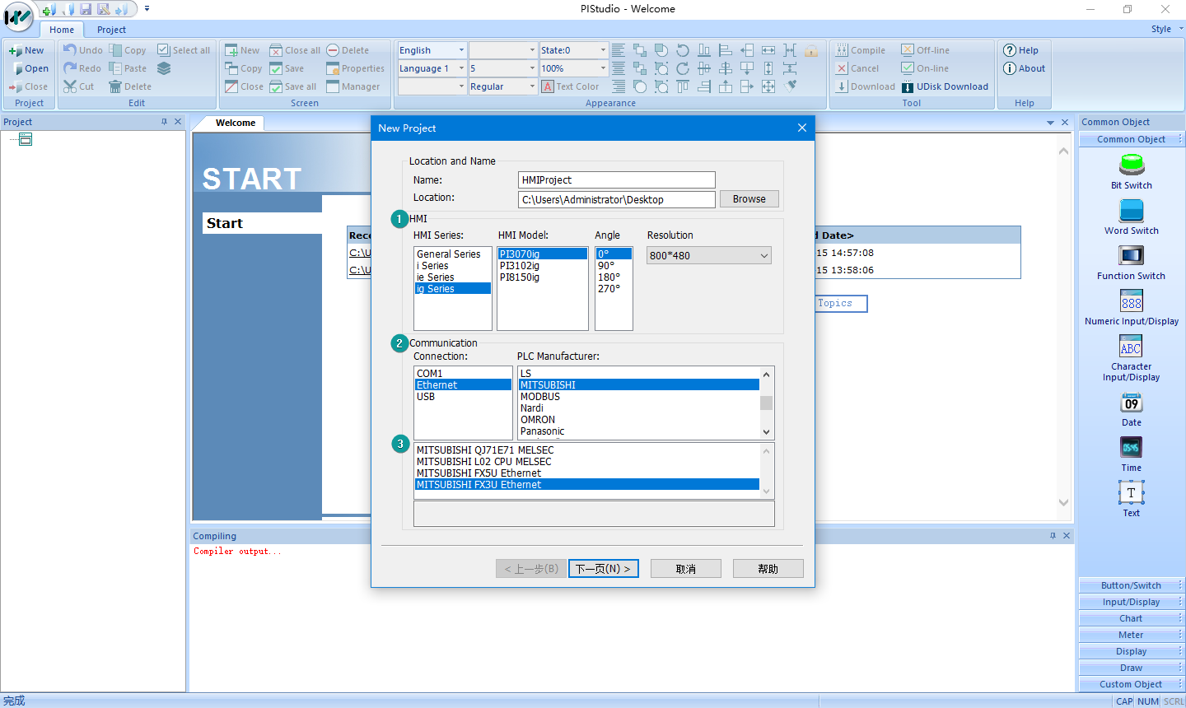Click the Browse button
Viewport: 1186px width, 708px height.
(749, 199)
